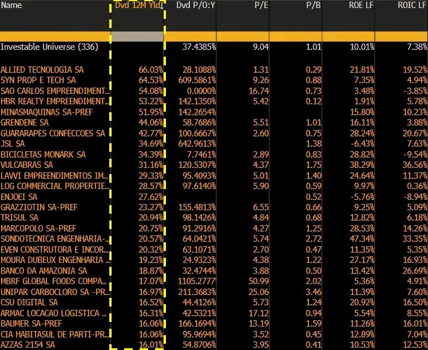Select GRAZZIOTIN SA-PREF
Image resolution: width=428 pixels, height=350 pixels.
point(39,207)
